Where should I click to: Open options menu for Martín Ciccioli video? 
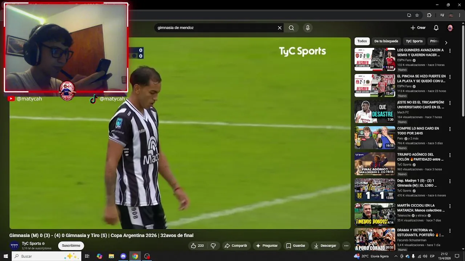[x=450, y=206]
